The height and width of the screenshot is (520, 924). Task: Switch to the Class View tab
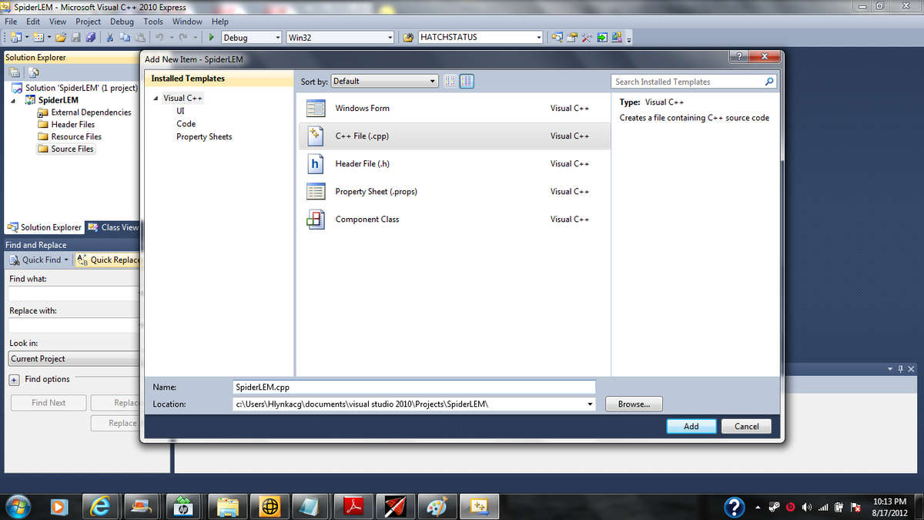[x=112, y=227]
